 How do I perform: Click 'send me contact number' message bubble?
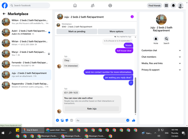click(x=108, y=72)
